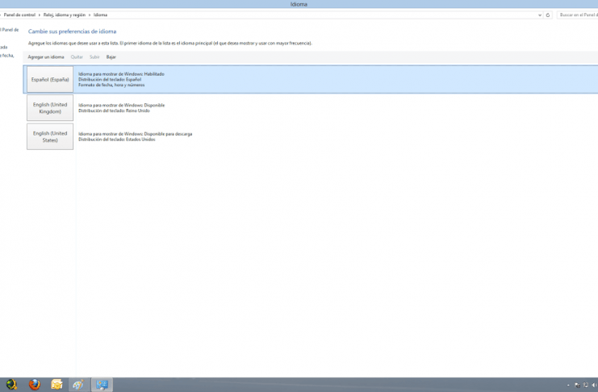Open the network tray icon

tap(586, 385)
